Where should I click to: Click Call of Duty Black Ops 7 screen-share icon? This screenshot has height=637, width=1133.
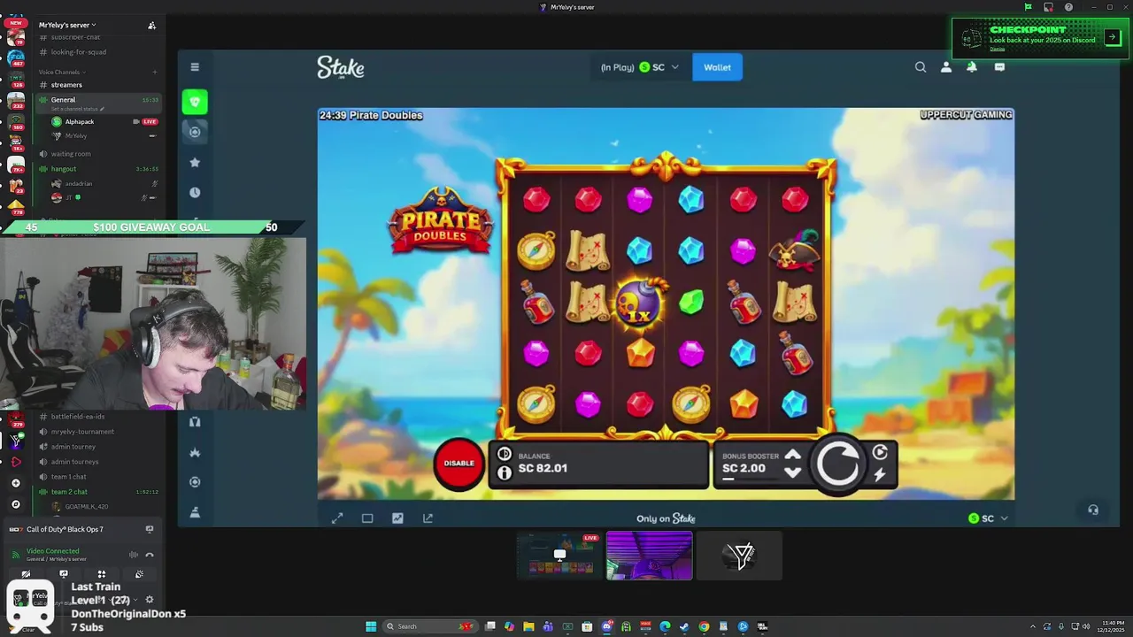(x=149, y=529)
